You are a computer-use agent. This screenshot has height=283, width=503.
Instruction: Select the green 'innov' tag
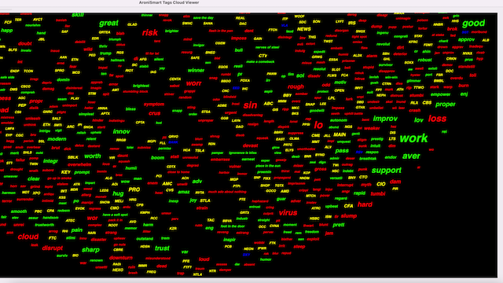(121, 131)
